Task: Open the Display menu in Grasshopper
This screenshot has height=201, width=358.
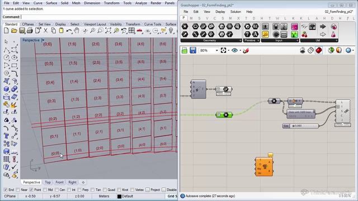Action: 220,12
